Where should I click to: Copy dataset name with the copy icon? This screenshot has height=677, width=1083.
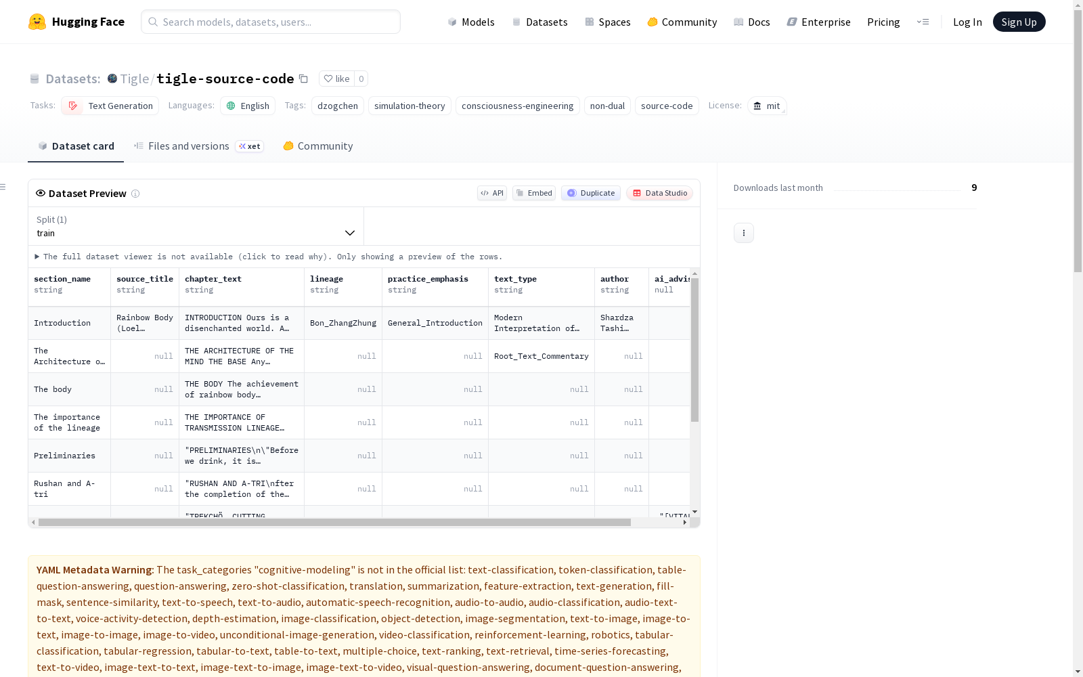304,79
